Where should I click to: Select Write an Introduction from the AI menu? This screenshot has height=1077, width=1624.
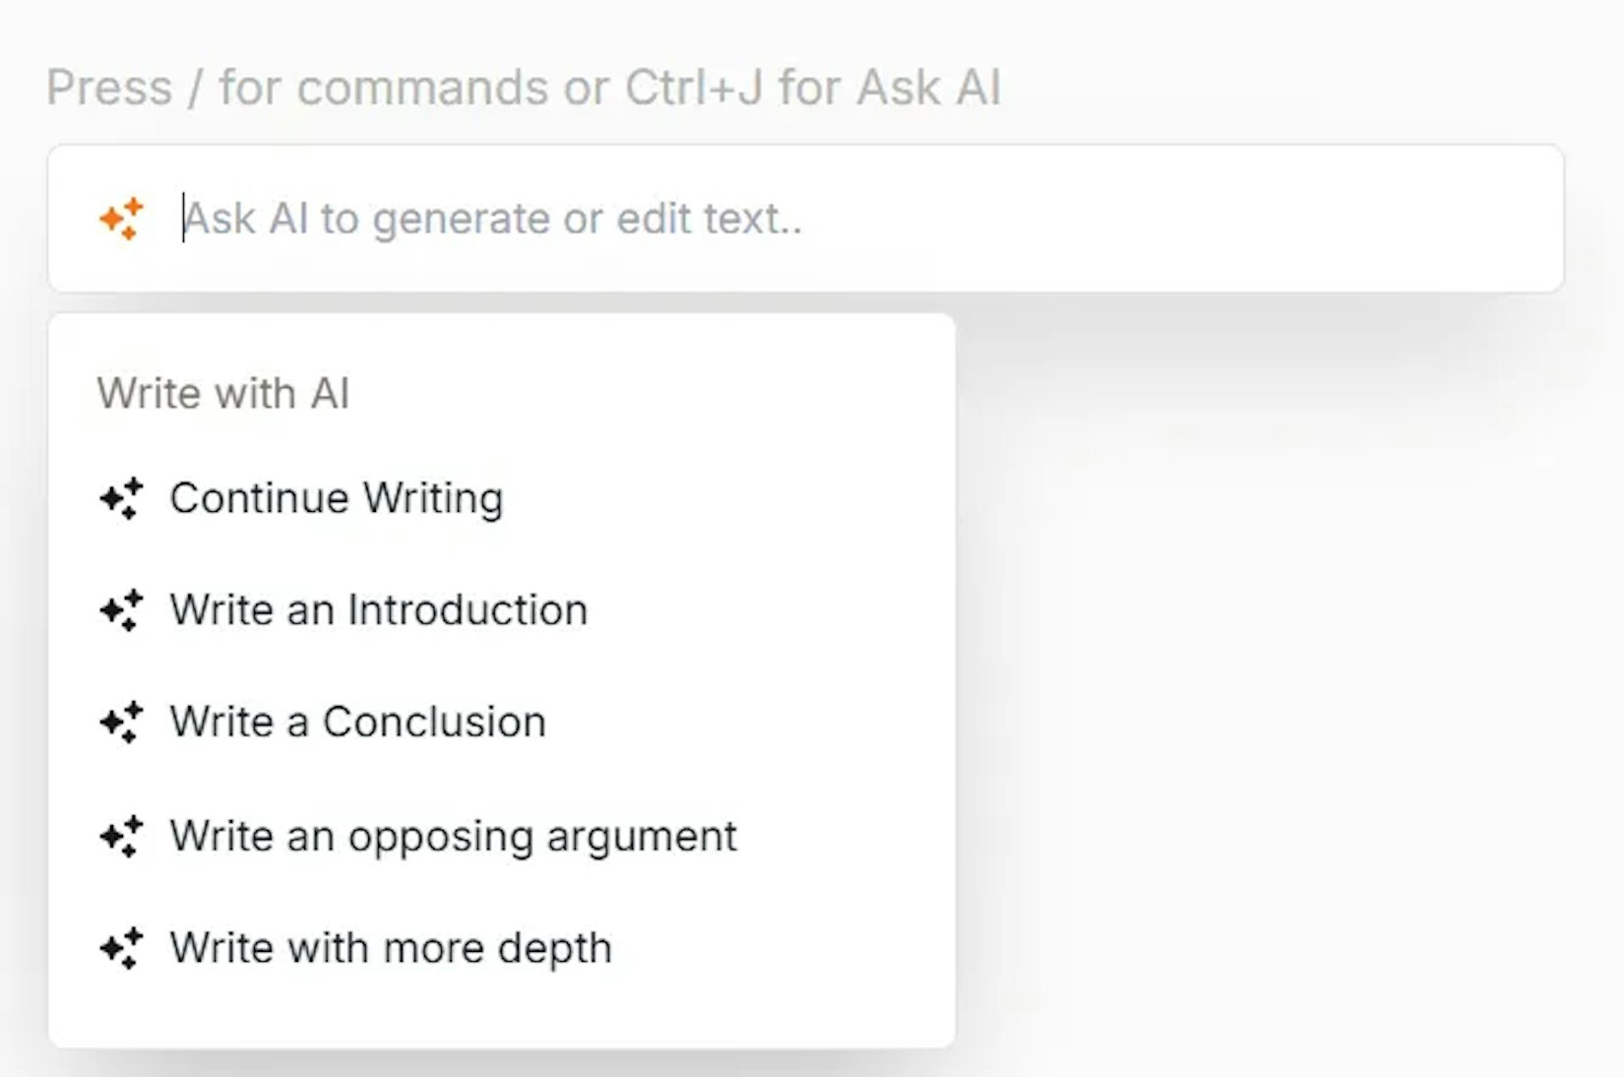(378, 610)
